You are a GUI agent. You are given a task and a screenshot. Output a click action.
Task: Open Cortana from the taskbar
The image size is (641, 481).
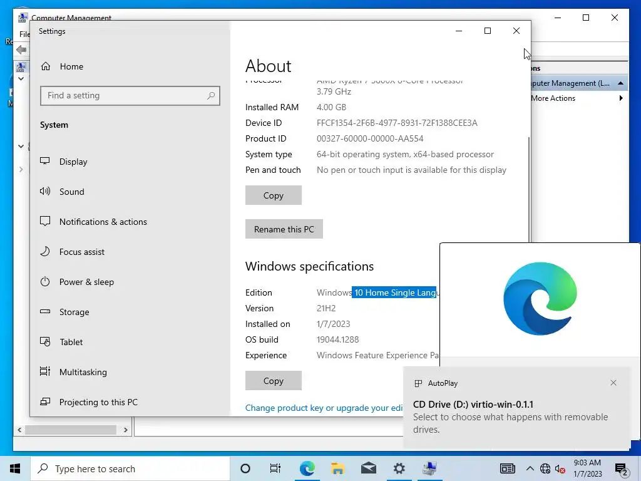pos(245,468)
